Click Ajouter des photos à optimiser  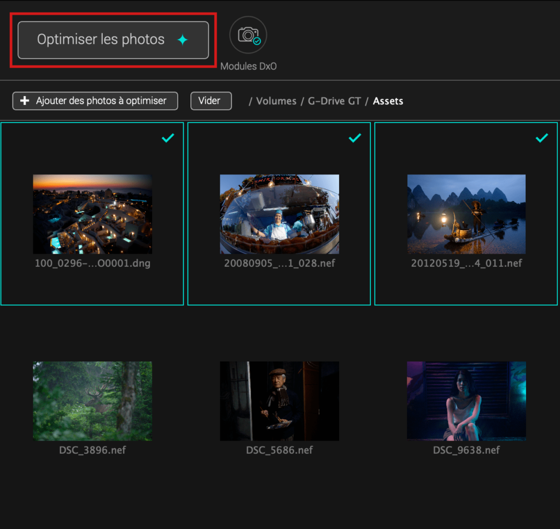coord(95,101)
